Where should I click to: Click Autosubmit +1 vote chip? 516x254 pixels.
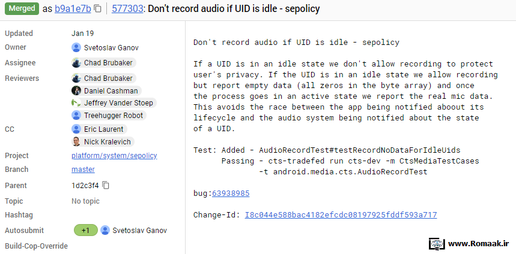(x=85, y=231)
